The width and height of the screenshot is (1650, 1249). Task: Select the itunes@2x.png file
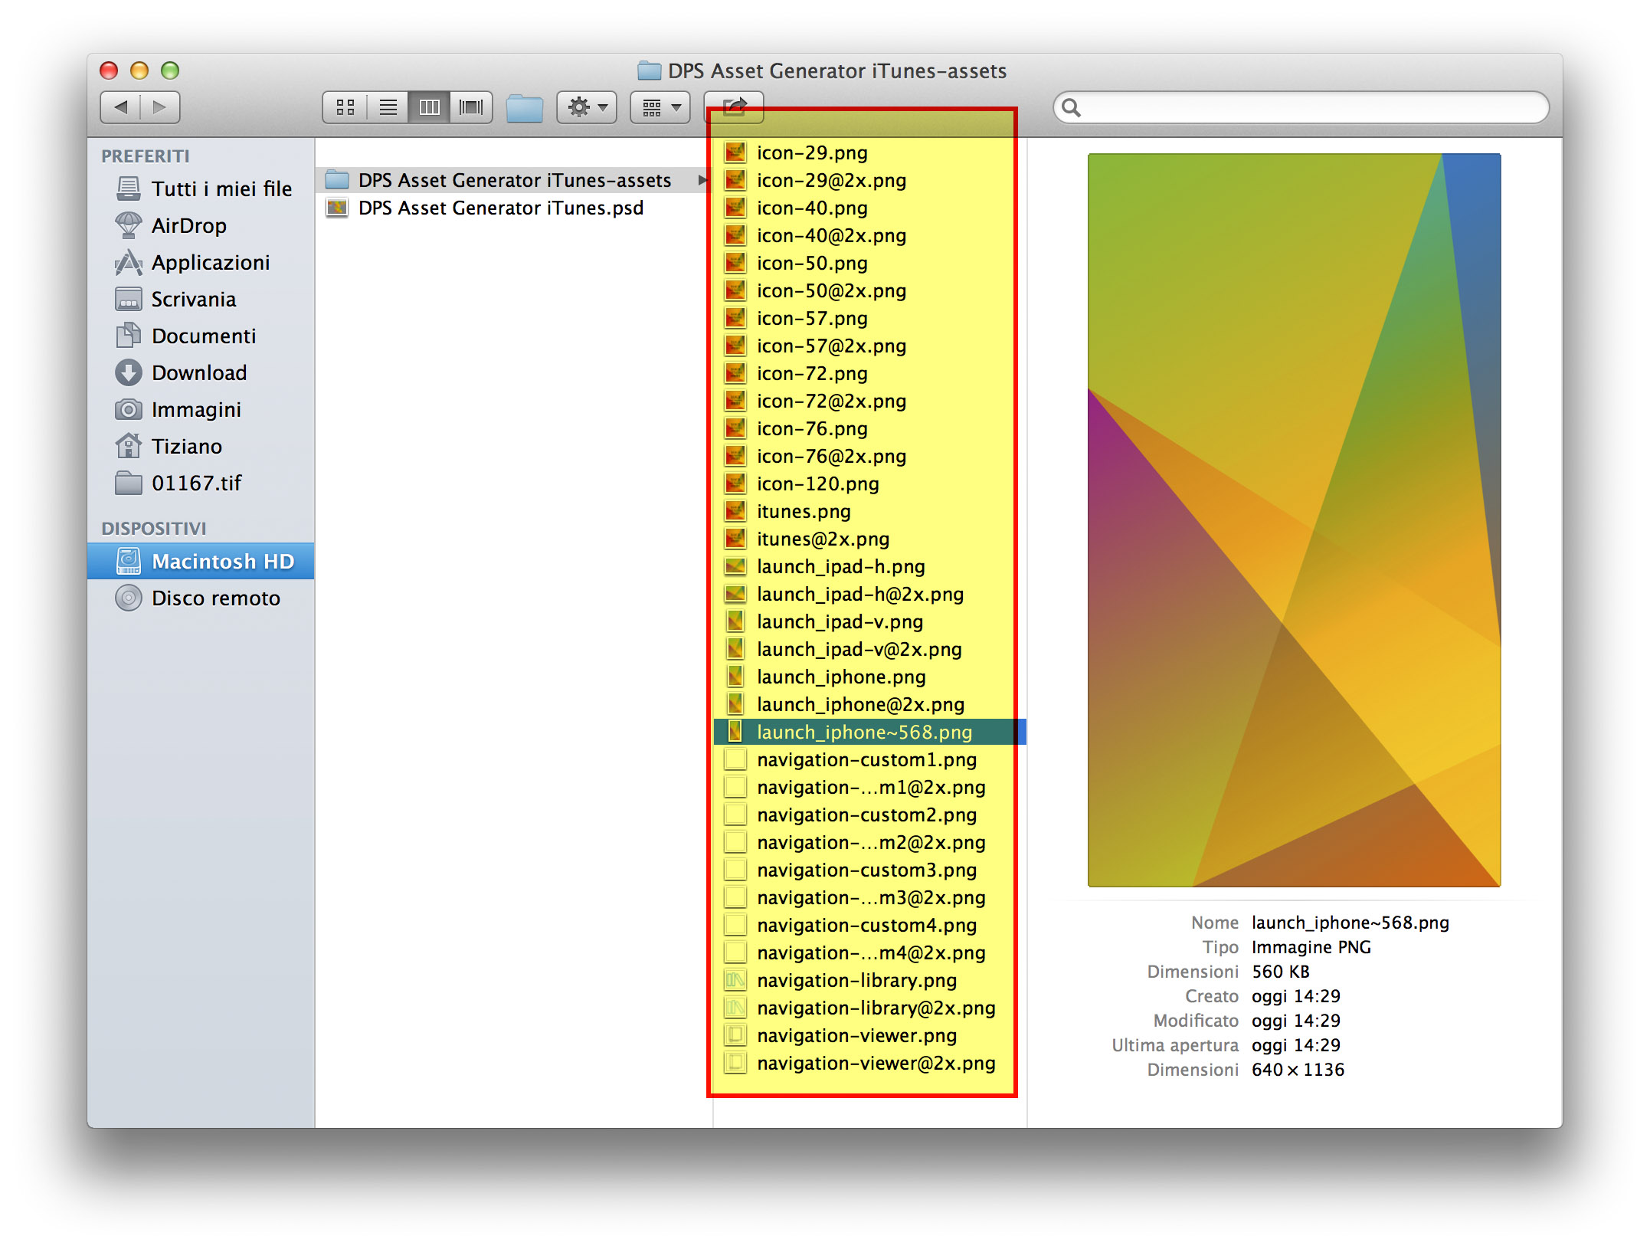(823, 539)
